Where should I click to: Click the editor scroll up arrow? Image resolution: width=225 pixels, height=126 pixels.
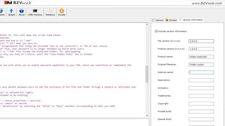pyautogui.click(x=147, y=24)
